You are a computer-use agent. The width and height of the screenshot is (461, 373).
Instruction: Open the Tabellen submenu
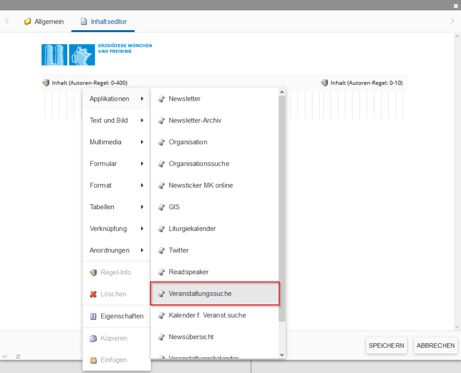click(x=116, y=207)
